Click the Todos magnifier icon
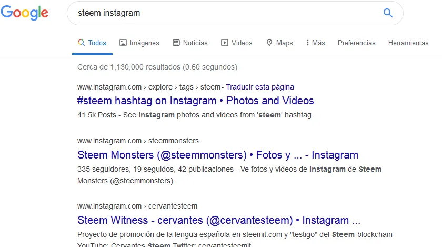Image resolution: width=442 pixels, height=247 pixels. point(81,43)
